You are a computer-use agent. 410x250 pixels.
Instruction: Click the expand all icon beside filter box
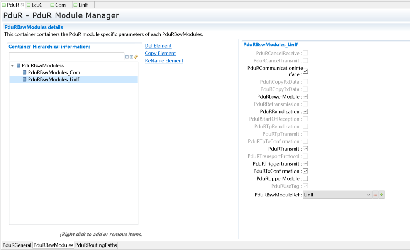point(131,57)
